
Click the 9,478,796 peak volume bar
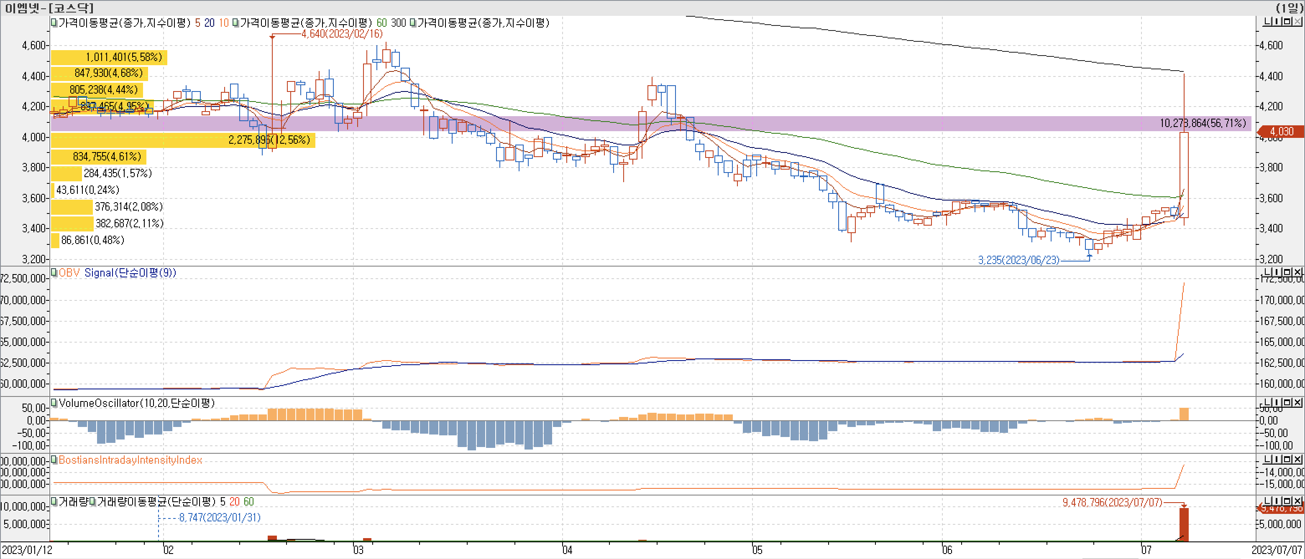pos(1184,523)
